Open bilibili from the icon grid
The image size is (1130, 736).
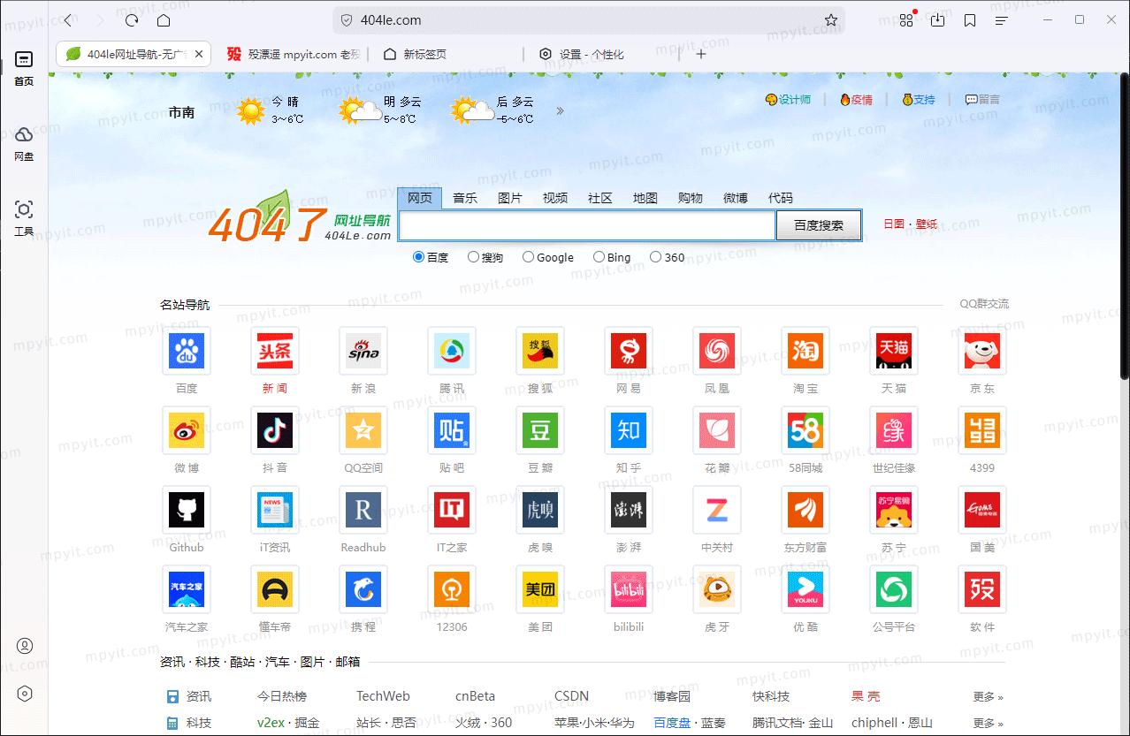click(628, 589)
